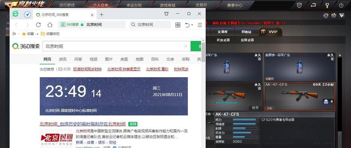Click the browser page vertical scrollbar thumb
Image resolution: width=351 pixels, height=148 pixels.
[203, 52]
